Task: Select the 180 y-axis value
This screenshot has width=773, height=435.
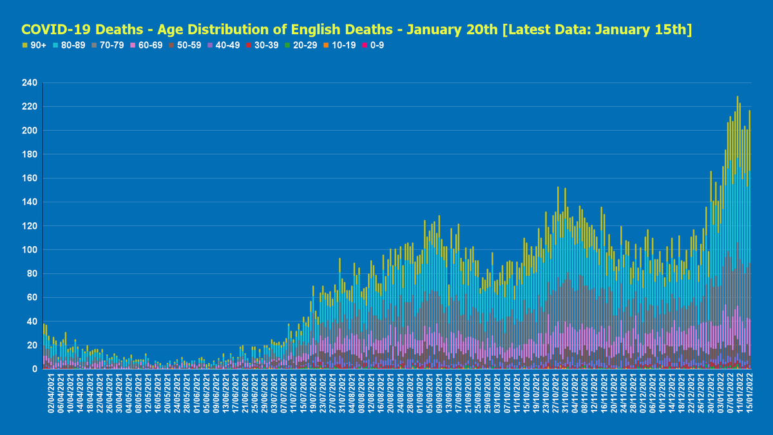Action: point(30,155)
